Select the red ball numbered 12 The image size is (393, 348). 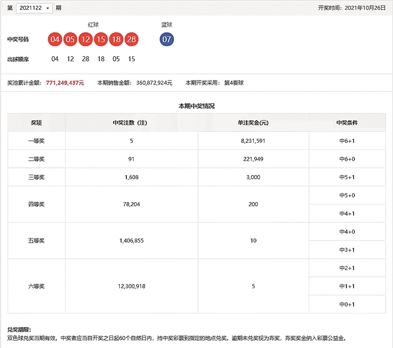tap(85, 39)
